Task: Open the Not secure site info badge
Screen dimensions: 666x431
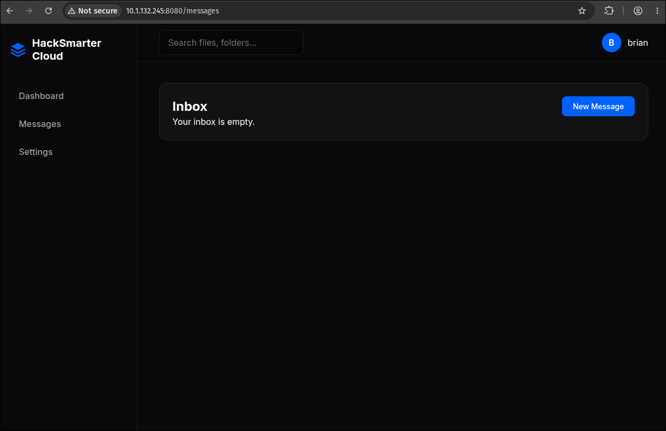Action: coord(93,11)
